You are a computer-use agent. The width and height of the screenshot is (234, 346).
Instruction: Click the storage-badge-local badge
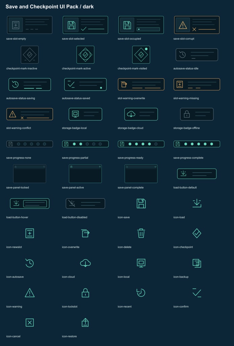coord(85,114)
